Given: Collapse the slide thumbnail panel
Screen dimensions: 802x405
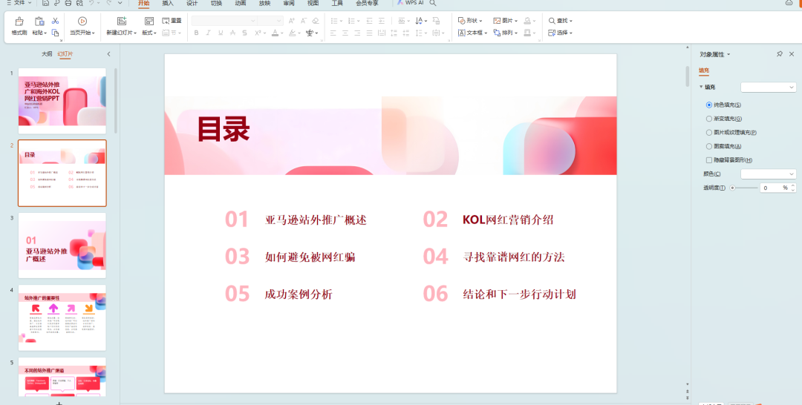Looking at the screenshot, I should click(x=108, y=54).
